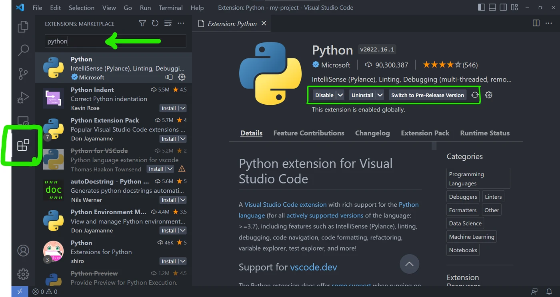Open the Help menu

click(x=197, y=8)
